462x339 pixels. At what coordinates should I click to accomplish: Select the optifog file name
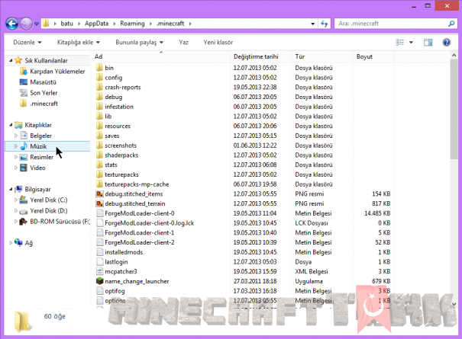[115, 291]
